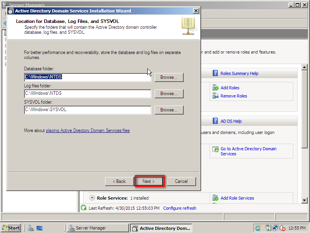Switch to Server Manager taskbar button
This screenshot has height=233, width=310.
coord(98,228)
